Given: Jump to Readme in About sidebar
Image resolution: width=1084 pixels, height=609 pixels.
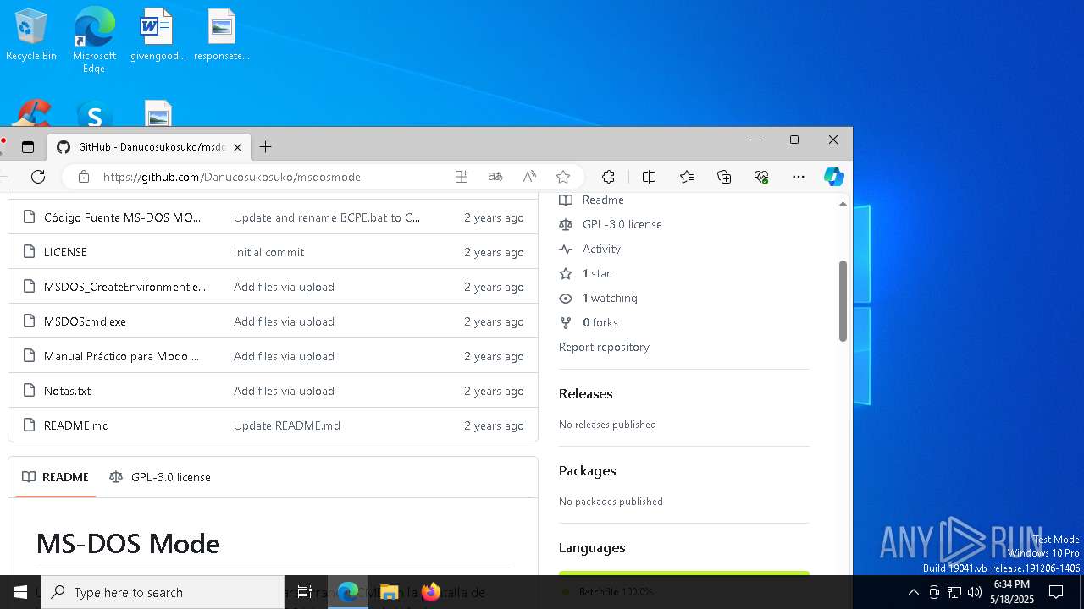Looking at the screenshot, I should pos(592,200).
